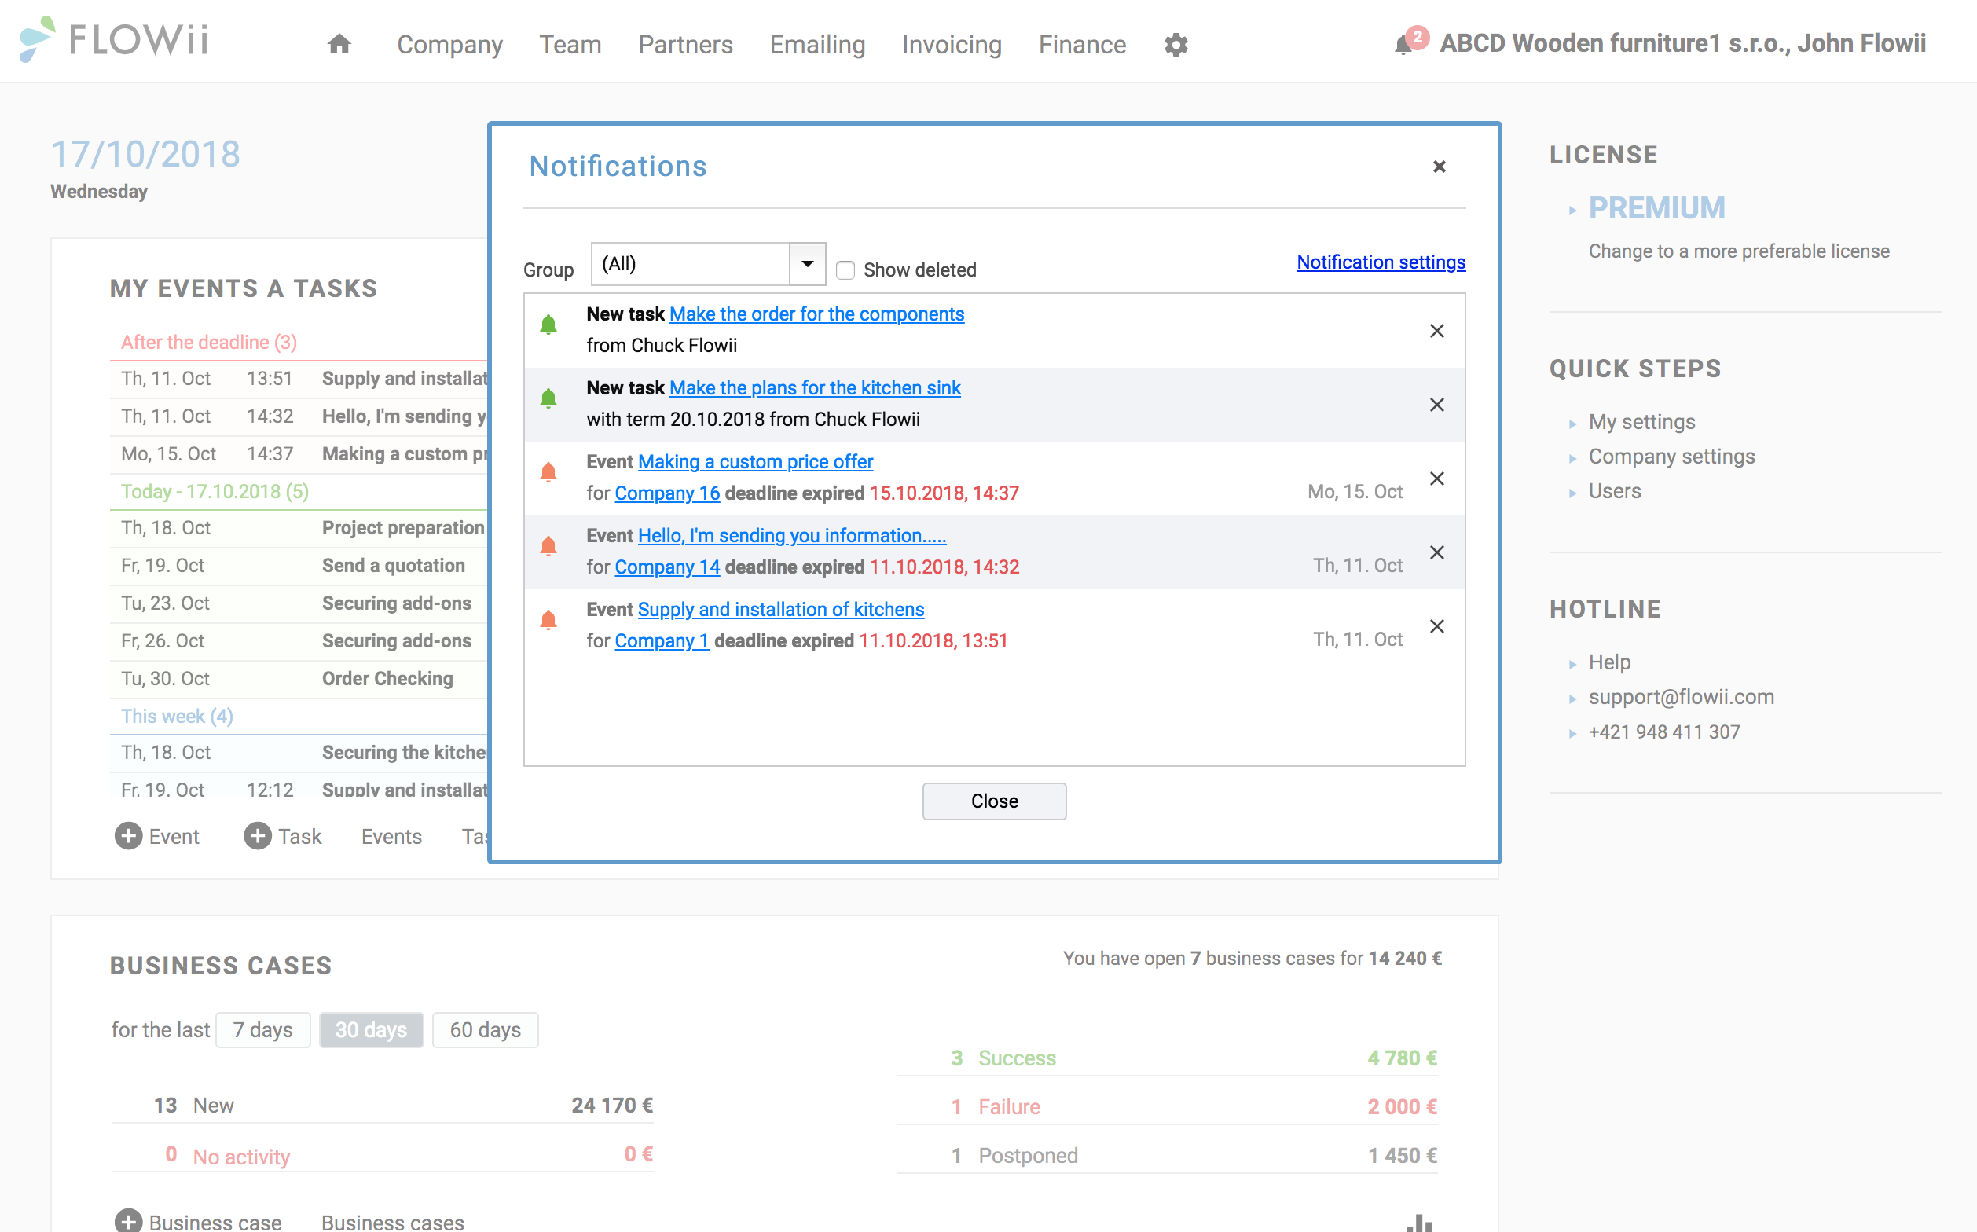Open 'Hello, I'm sending you information.....' link

(792, 536)
